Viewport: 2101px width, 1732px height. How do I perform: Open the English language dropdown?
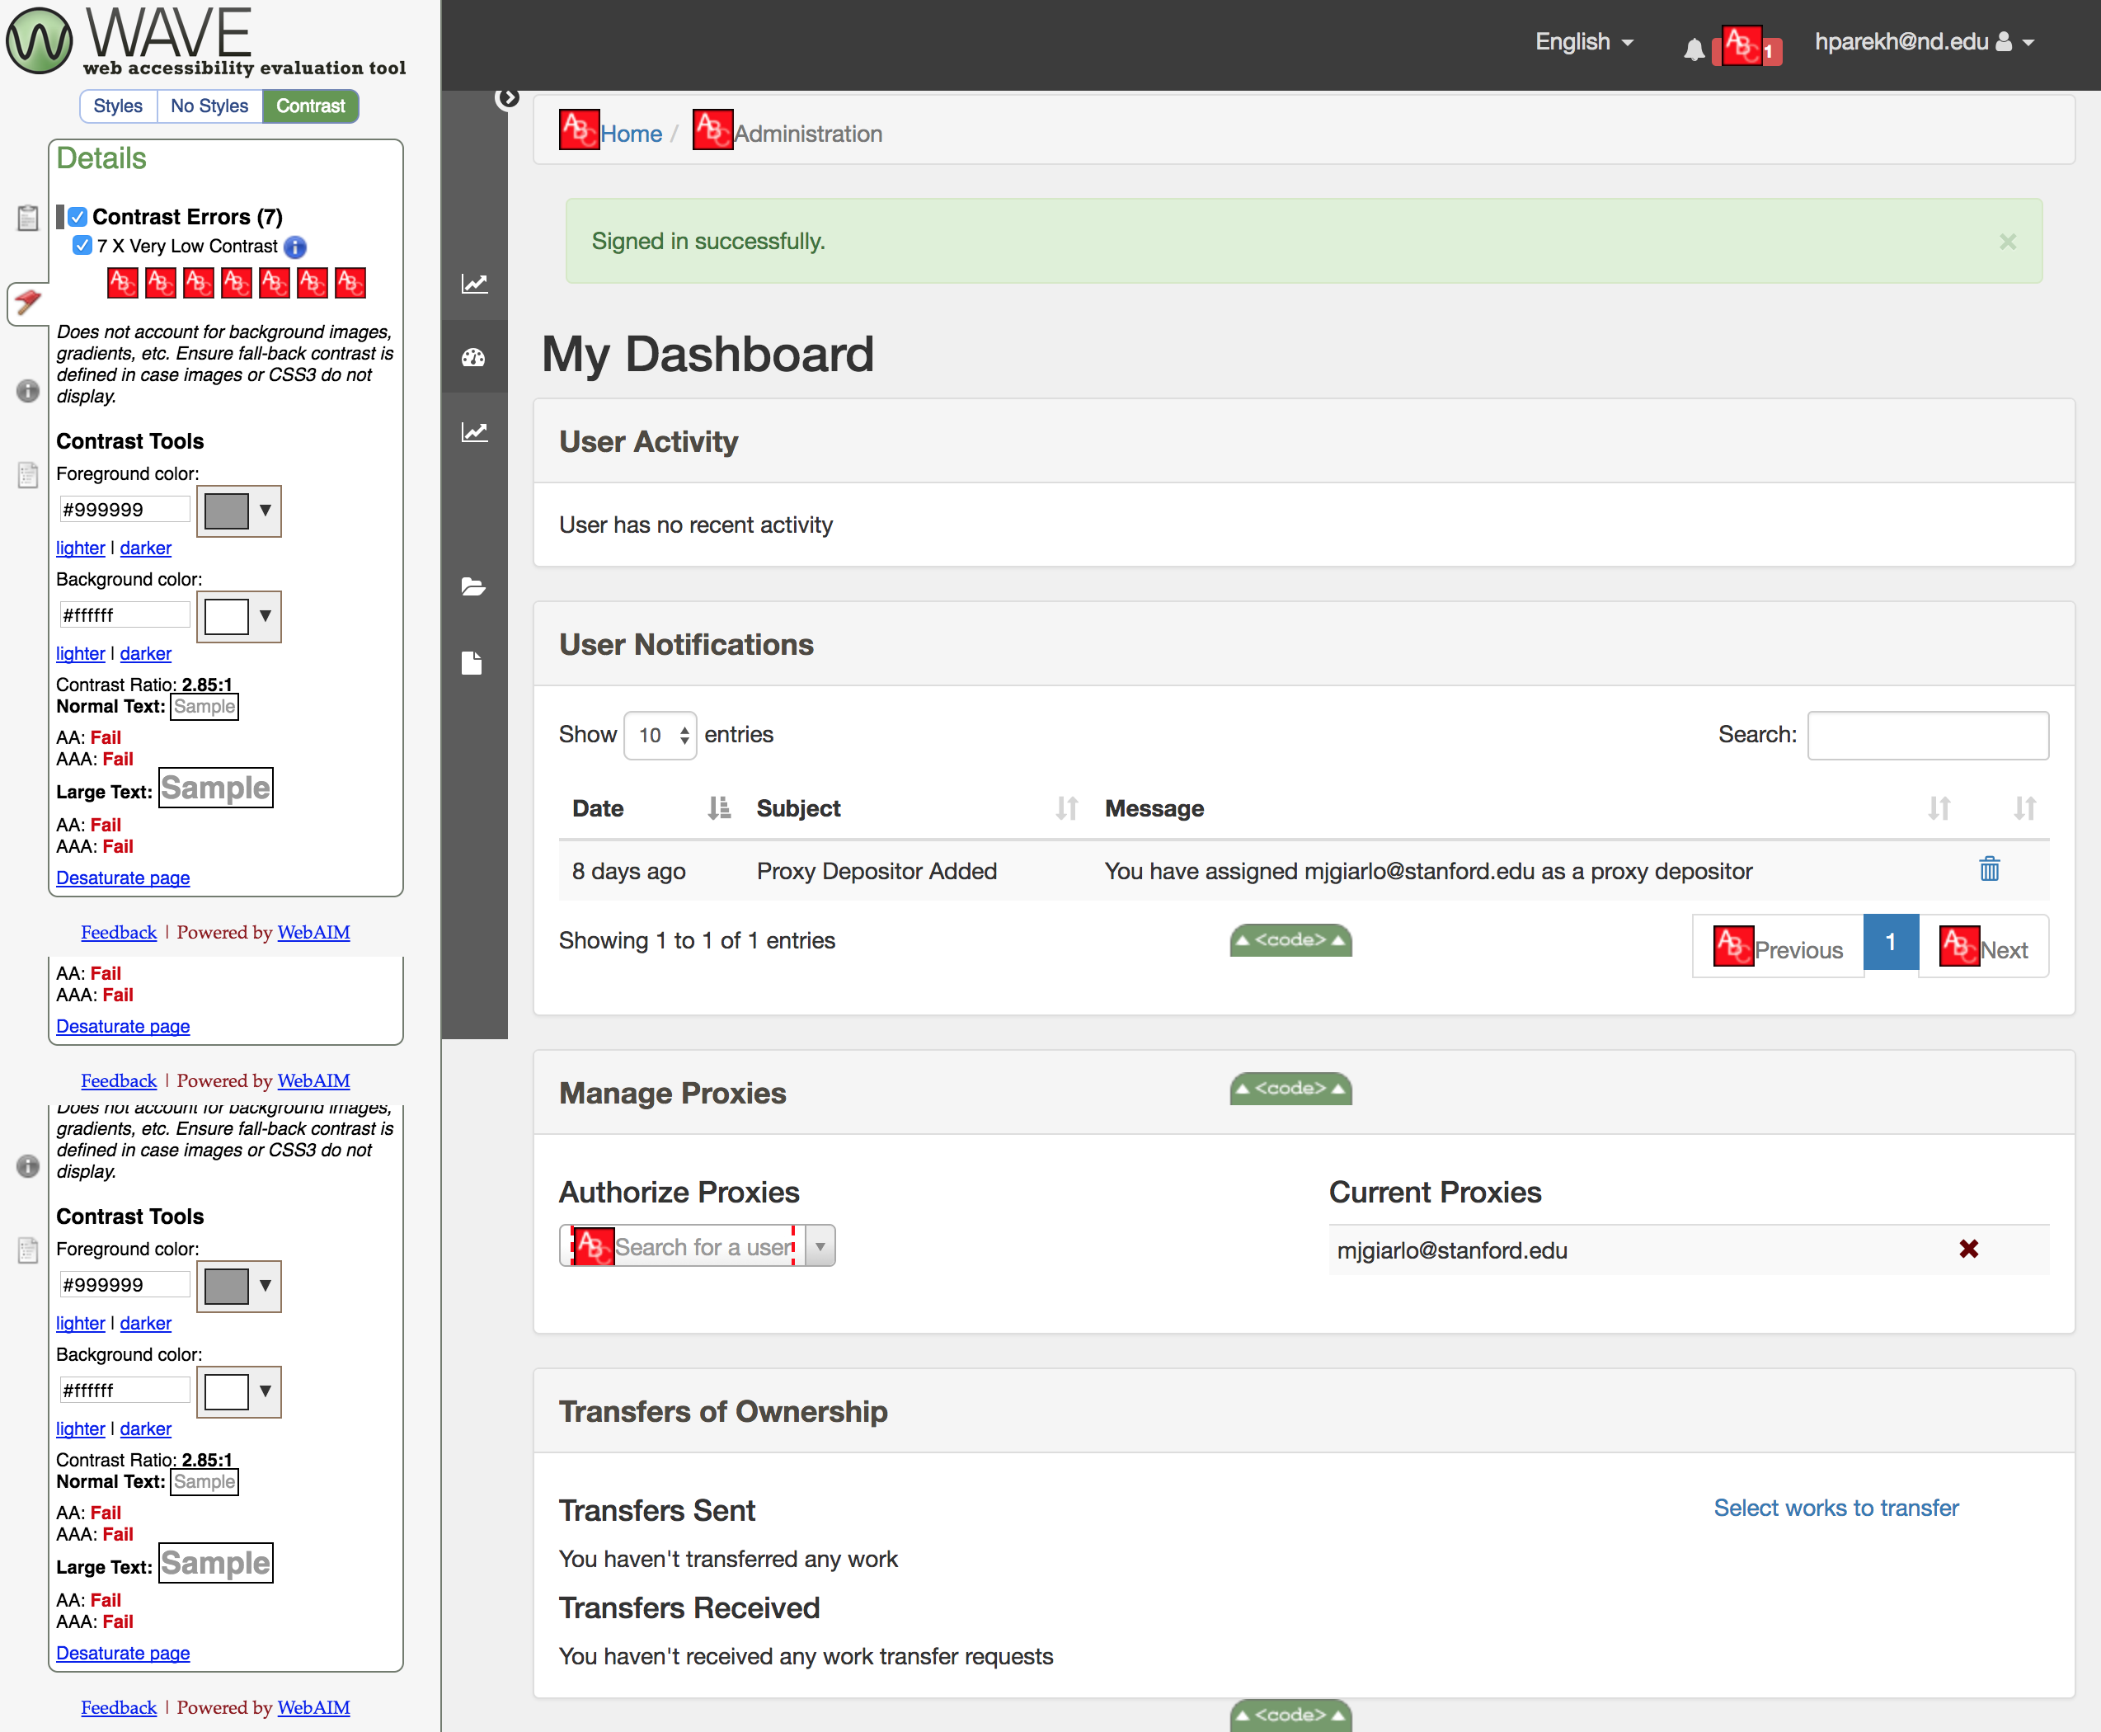pyautogui.click(x=1582, y=42)
